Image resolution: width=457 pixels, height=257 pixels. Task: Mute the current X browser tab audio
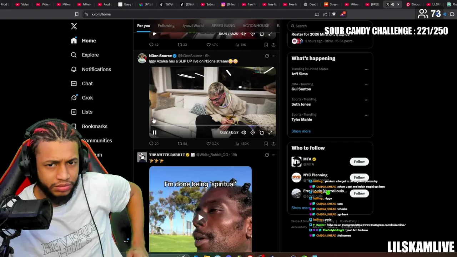point(393,4)
